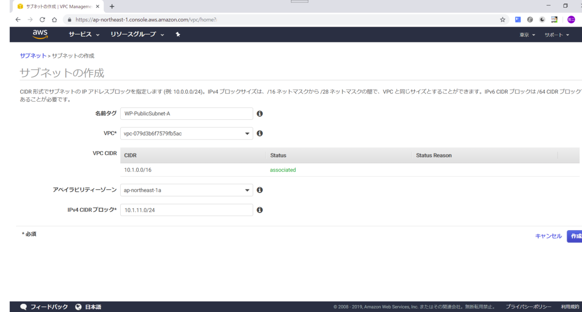Open the サポート menu

point(557,35)
